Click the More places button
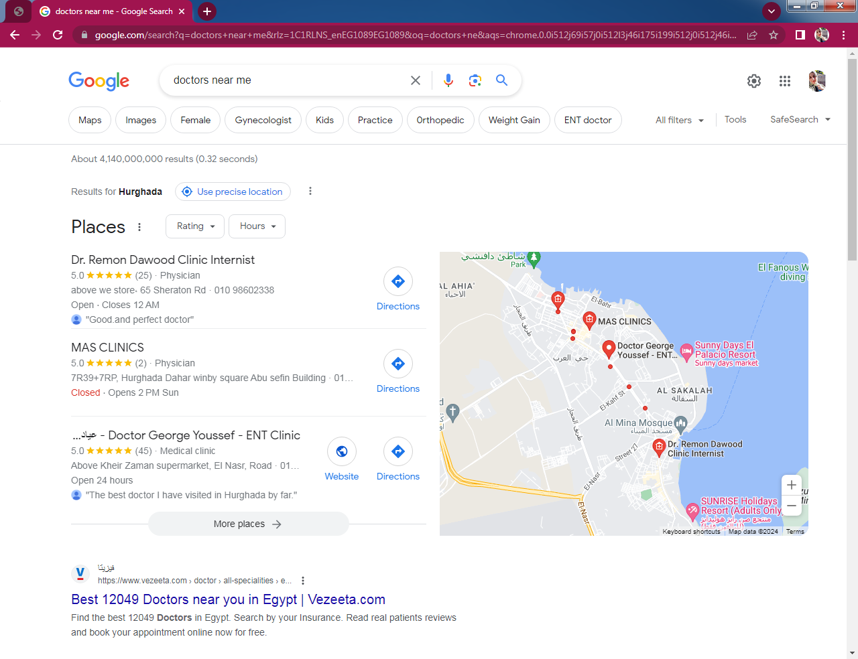Screen dimensions: 858x659 click(248, 524)
